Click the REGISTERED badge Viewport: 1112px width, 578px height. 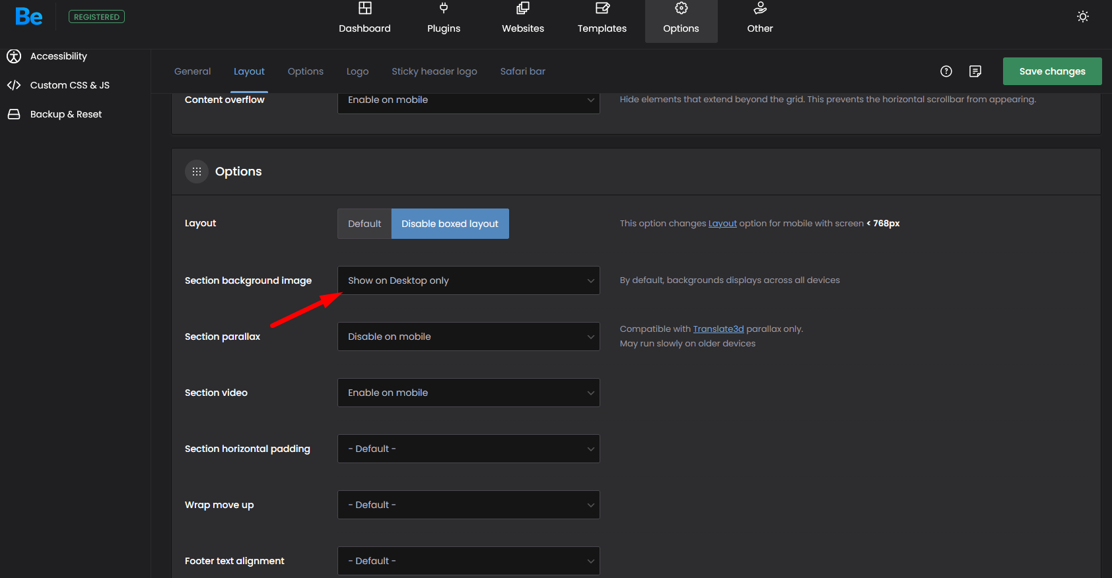[x=96, y=16]
